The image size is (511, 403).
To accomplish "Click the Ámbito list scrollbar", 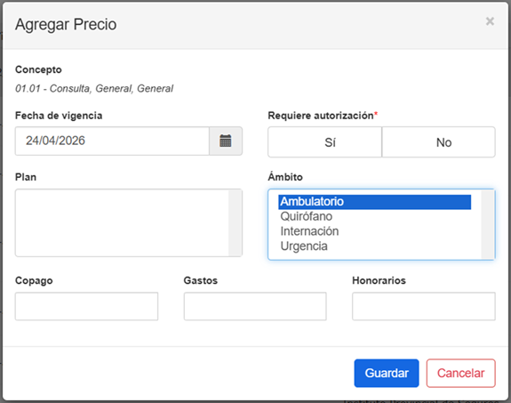I will 488,224.
